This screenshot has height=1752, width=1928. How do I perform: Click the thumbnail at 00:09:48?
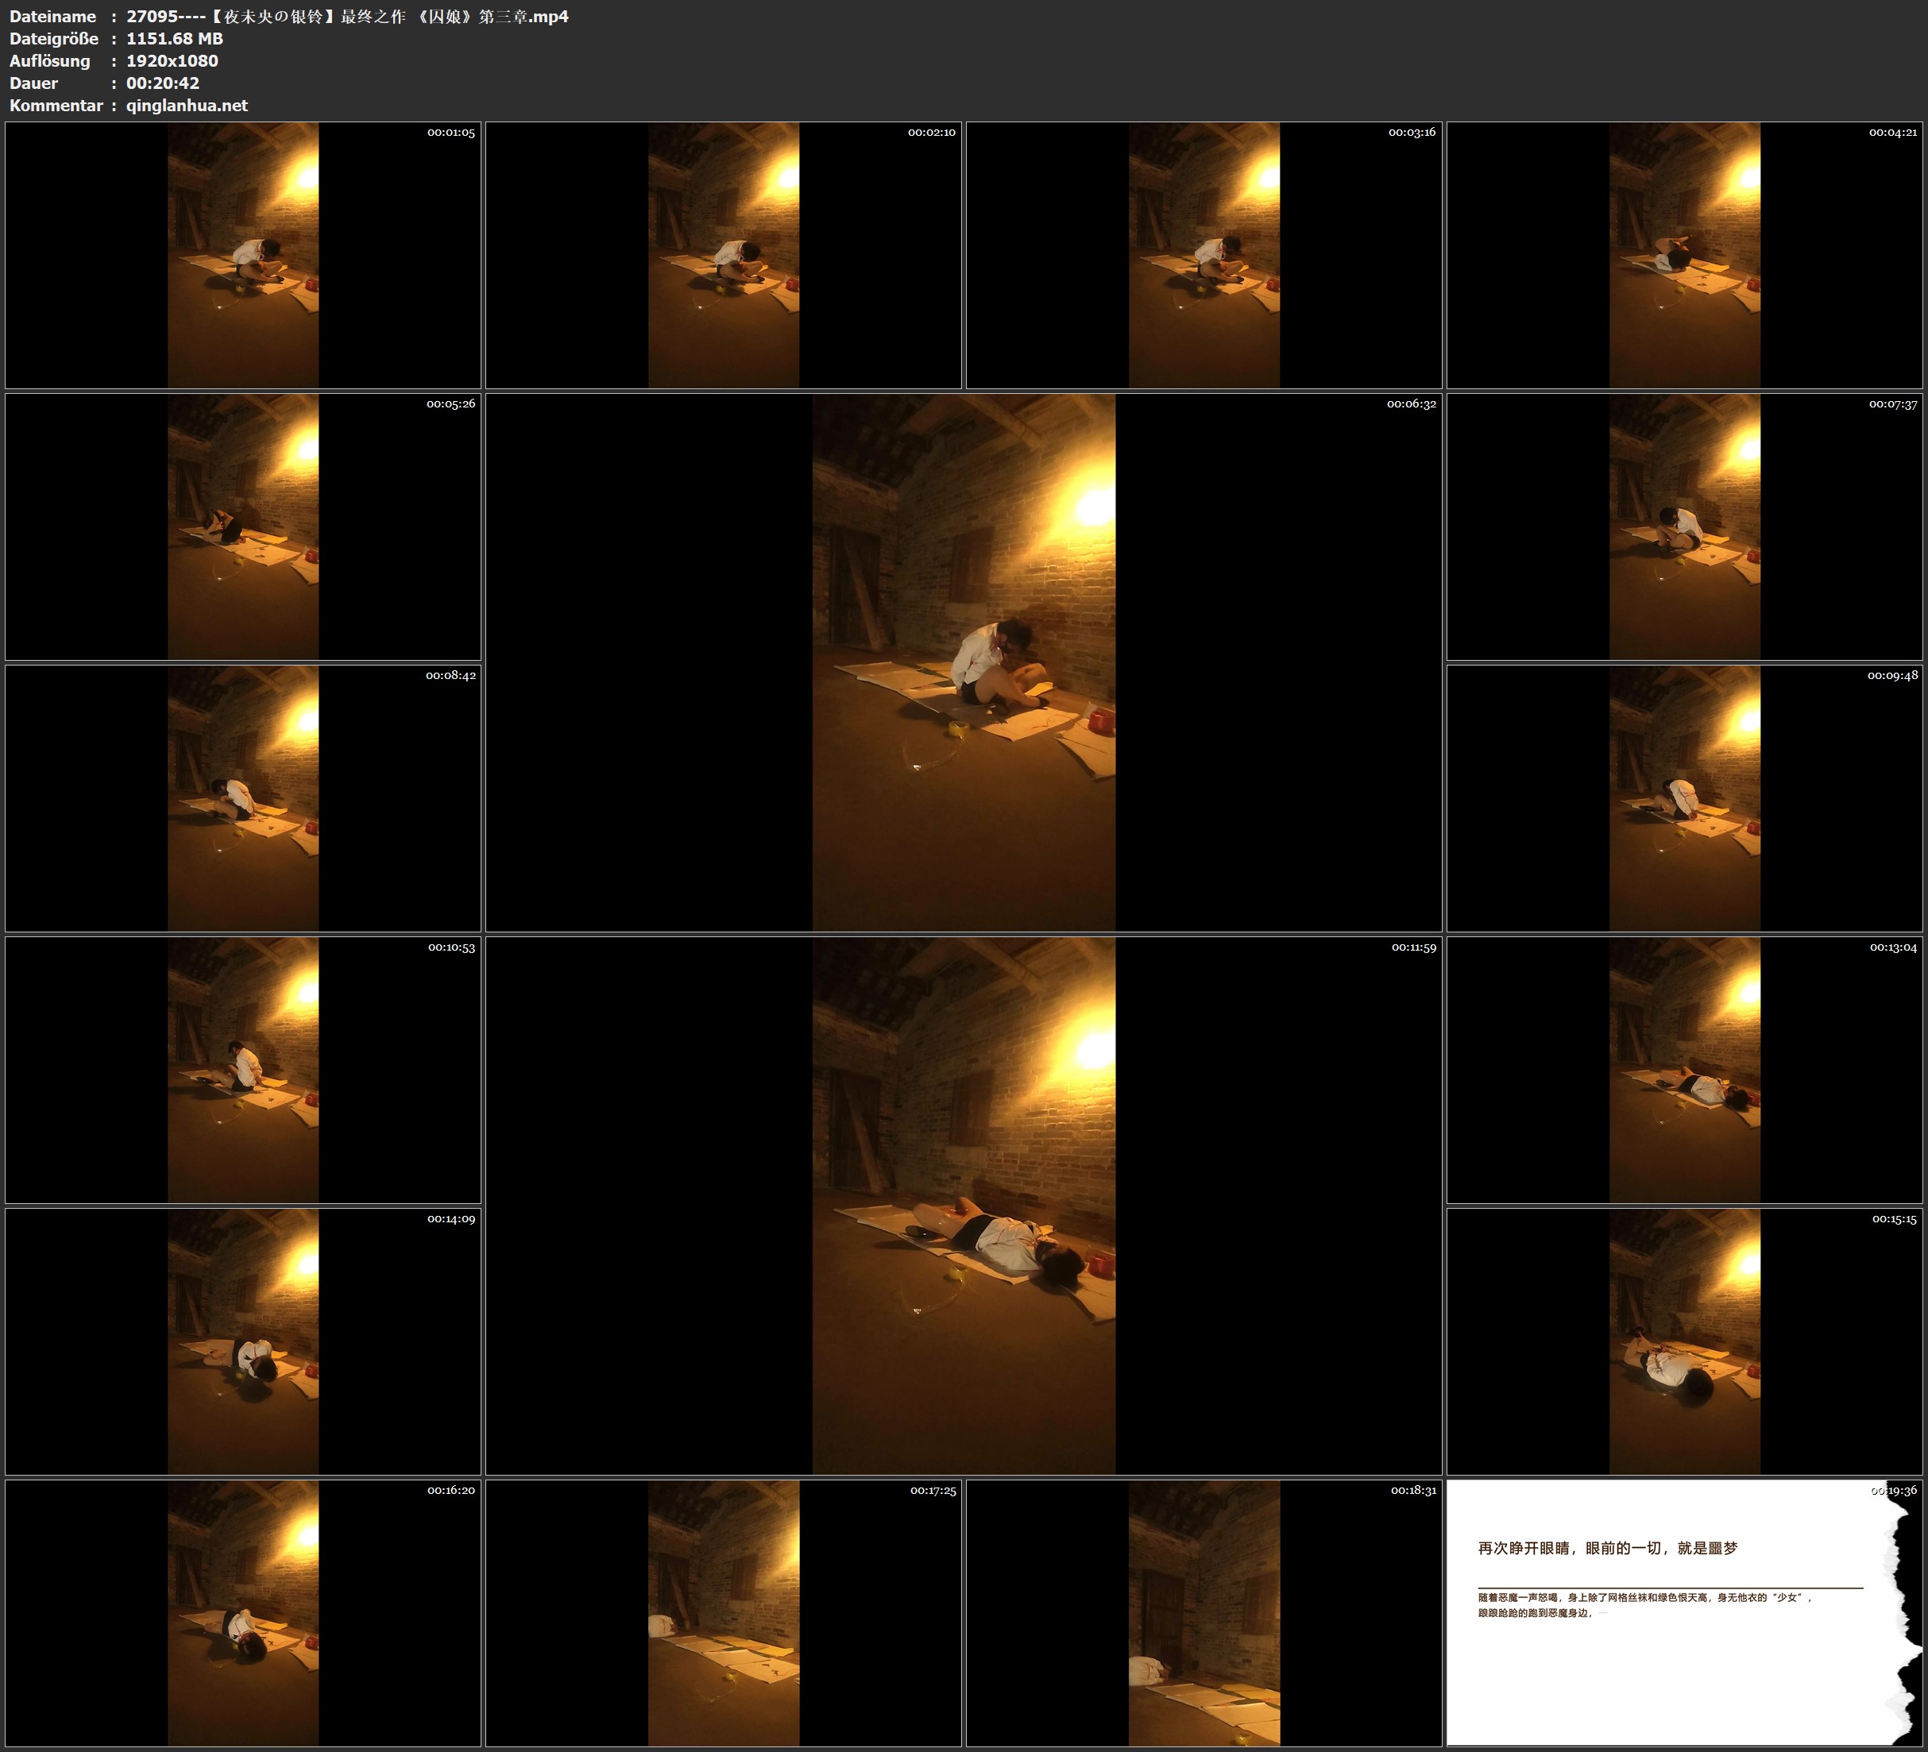[1684, 797]
